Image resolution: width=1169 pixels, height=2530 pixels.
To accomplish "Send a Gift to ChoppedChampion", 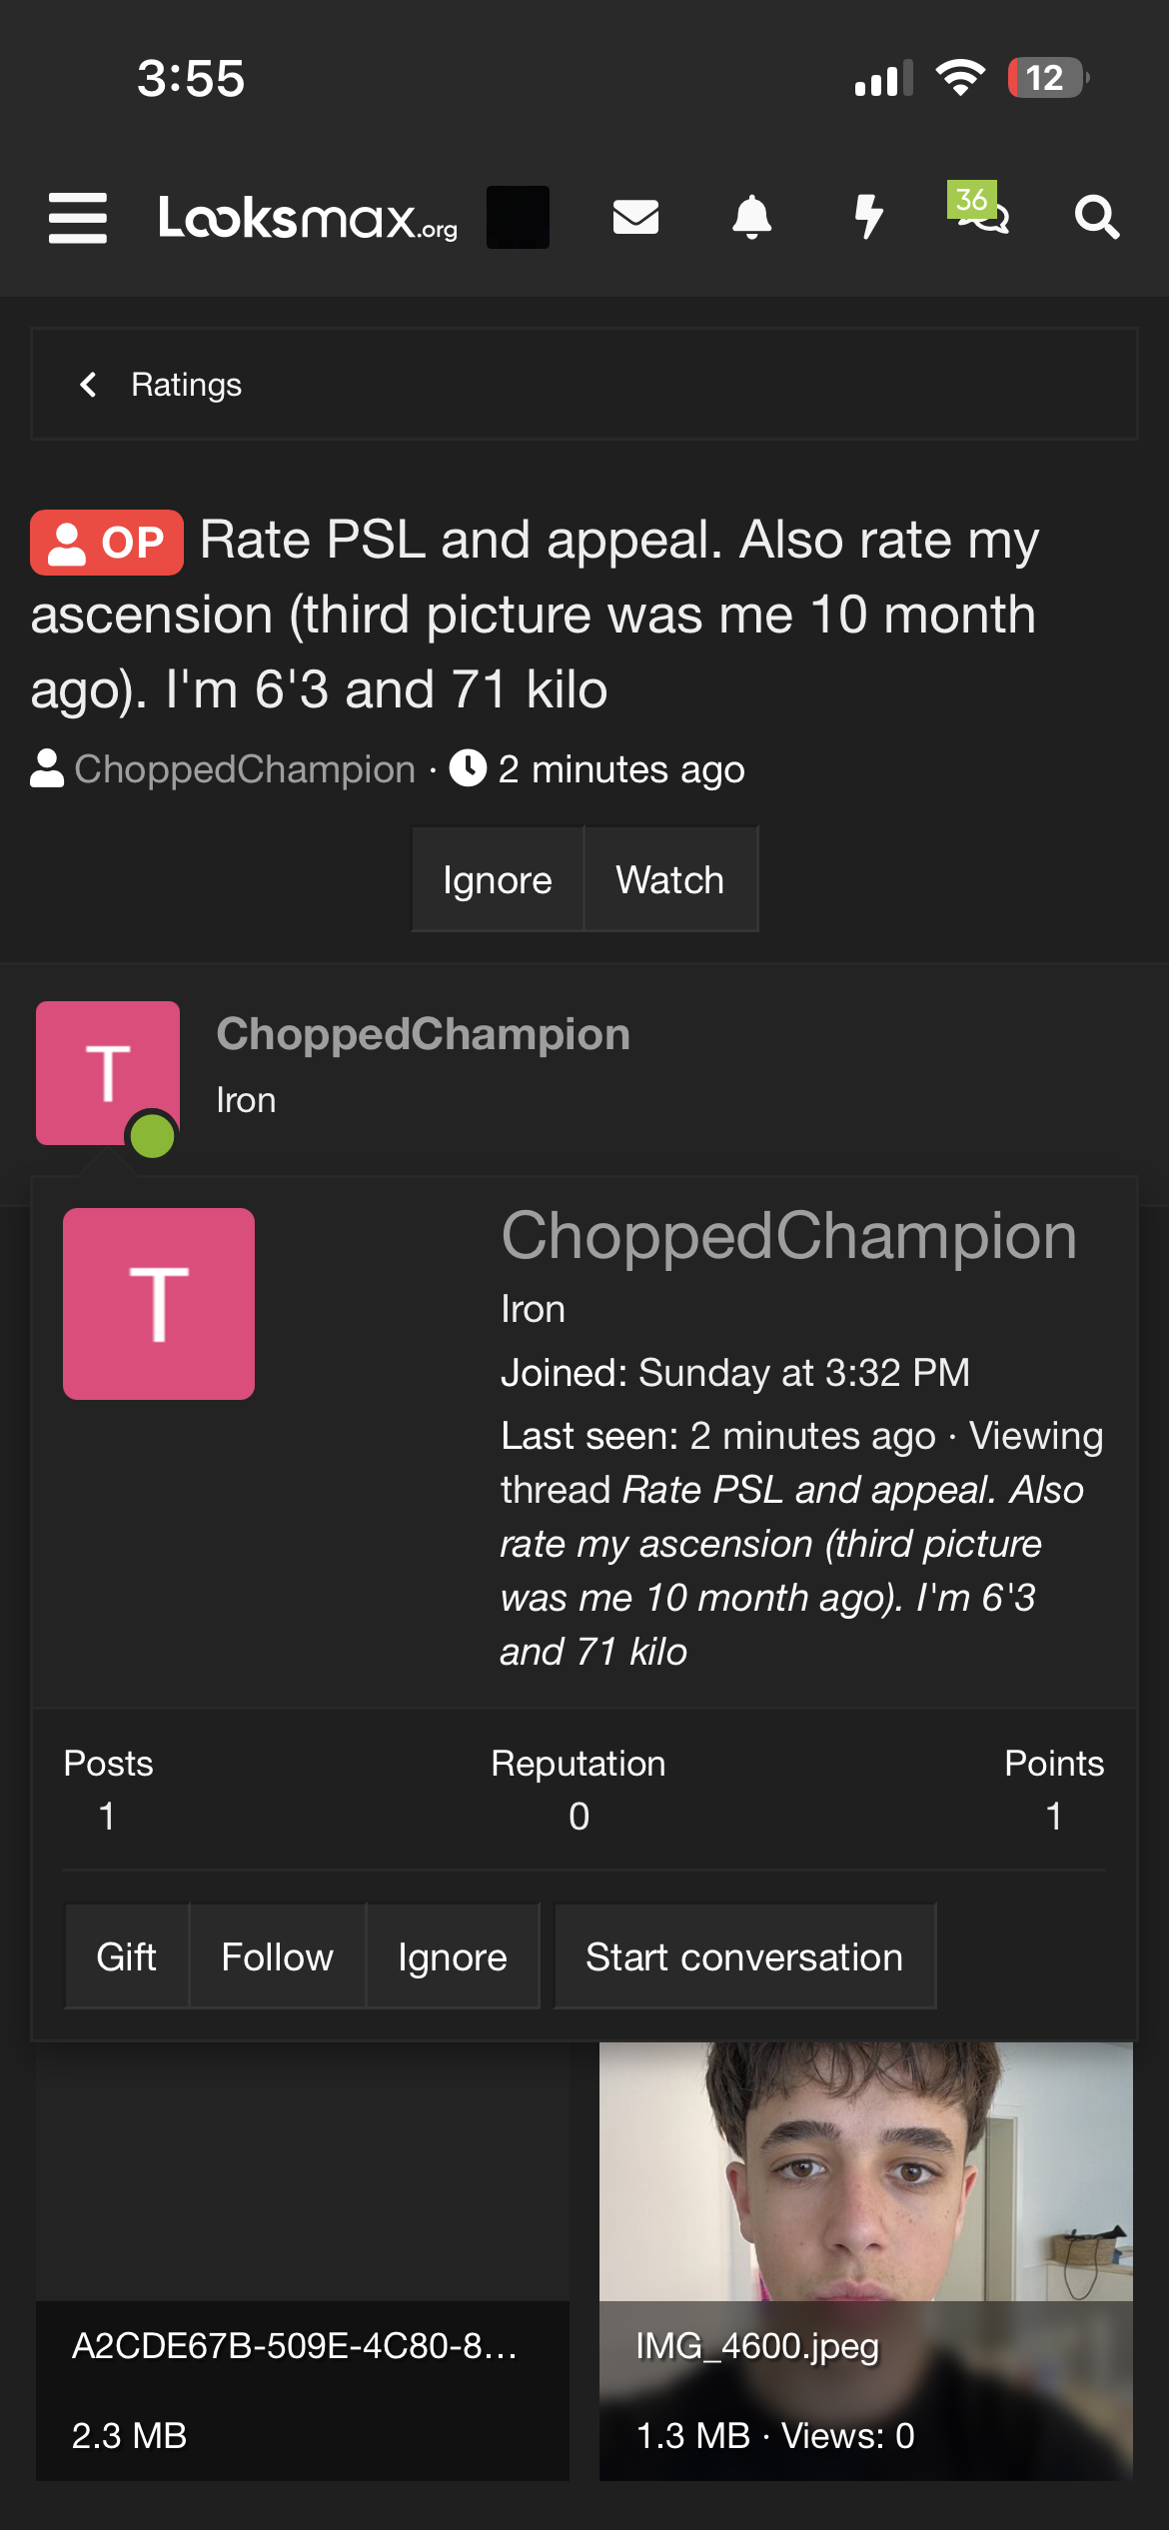I will click(126, 1956).
